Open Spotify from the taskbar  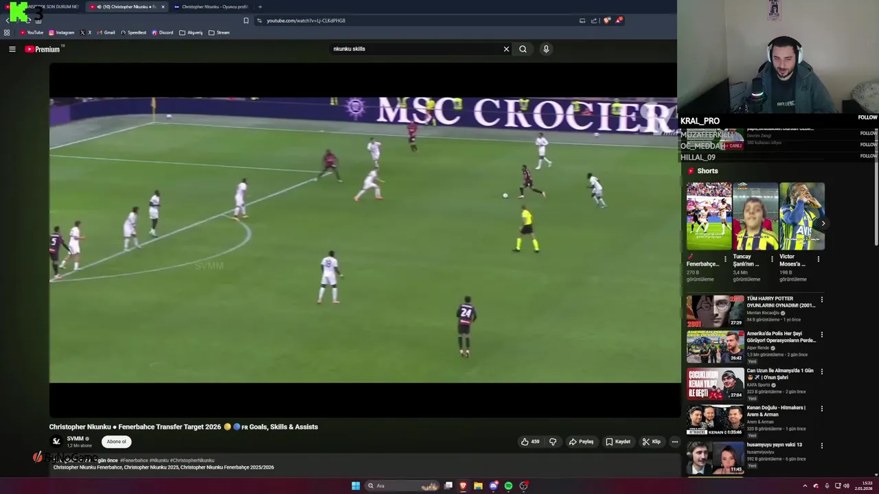508,486
